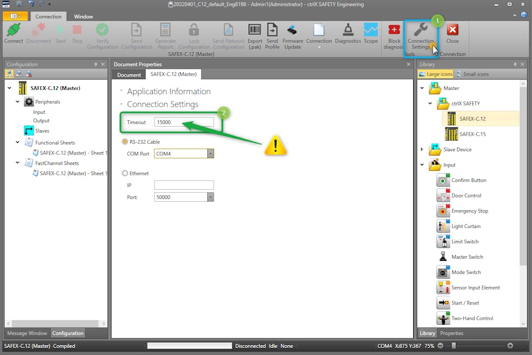Viewport: 532px width, 355px height.
Task: Collapse SAFEX-C.12 (Master) tree node
Action: pos(10,88)
